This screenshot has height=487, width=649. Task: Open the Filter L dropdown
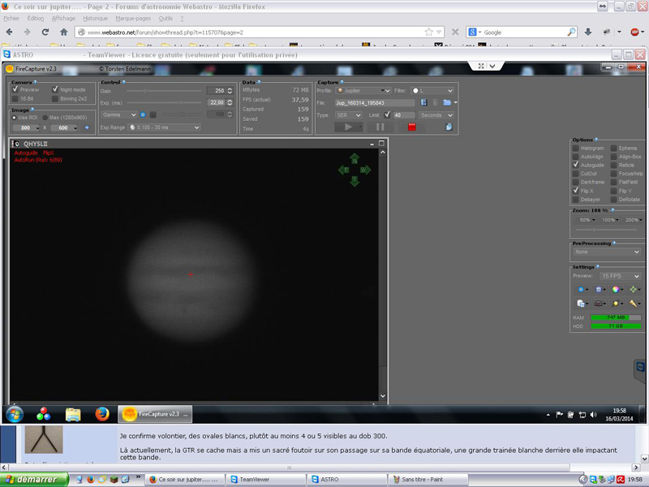(432, 90)
